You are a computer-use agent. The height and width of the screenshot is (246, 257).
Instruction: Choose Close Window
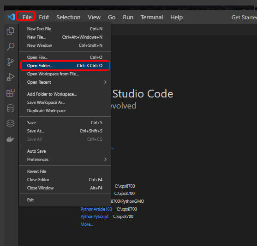tap(65, 188)
